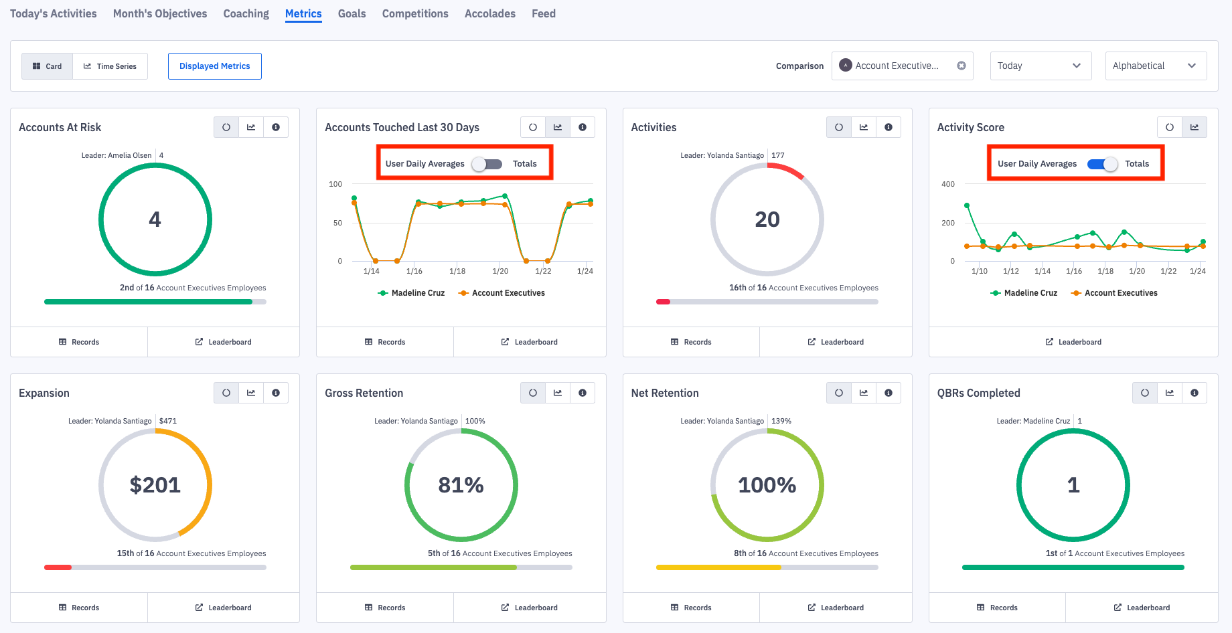Screen dimensions: 1232x633
Task: Click the Accounts At Risk ranking progress bar
Action: pyautogui.click(x=155, y=302)
